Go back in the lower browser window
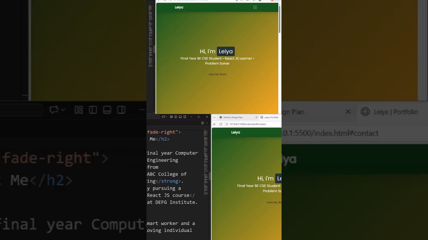 [215, 124]
